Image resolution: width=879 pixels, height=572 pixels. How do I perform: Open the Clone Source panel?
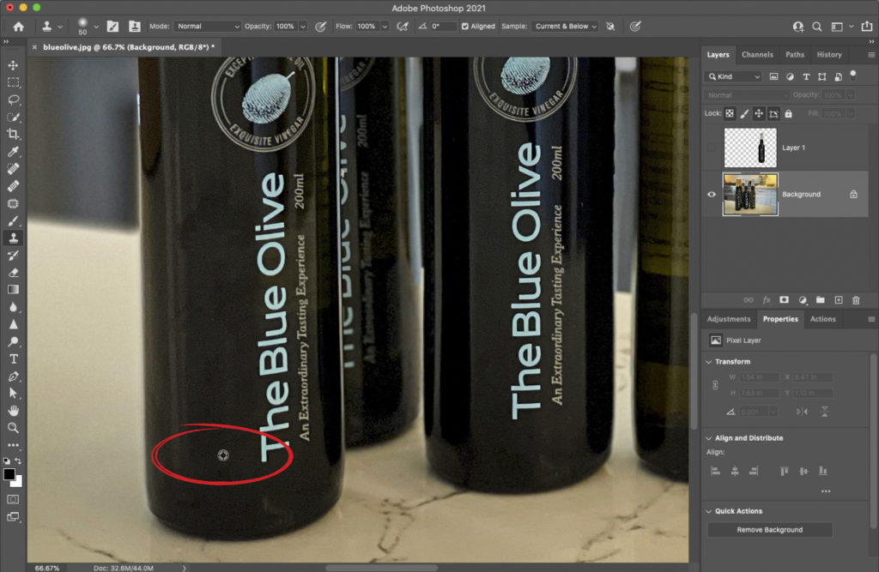[135, 27]
